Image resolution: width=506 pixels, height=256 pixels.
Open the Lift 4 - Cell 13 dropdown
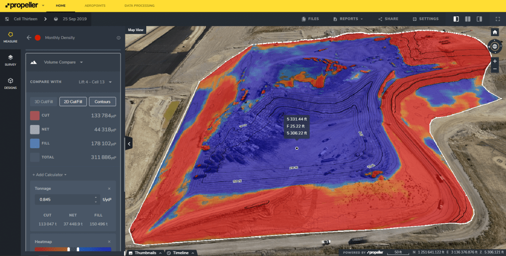pos(95,82)
